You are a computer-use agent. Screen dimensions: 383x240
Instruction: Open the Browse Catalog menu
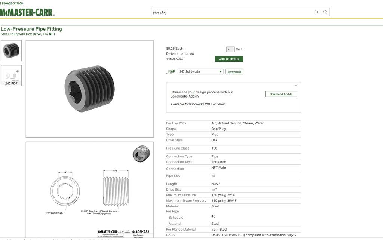(12, 3)
